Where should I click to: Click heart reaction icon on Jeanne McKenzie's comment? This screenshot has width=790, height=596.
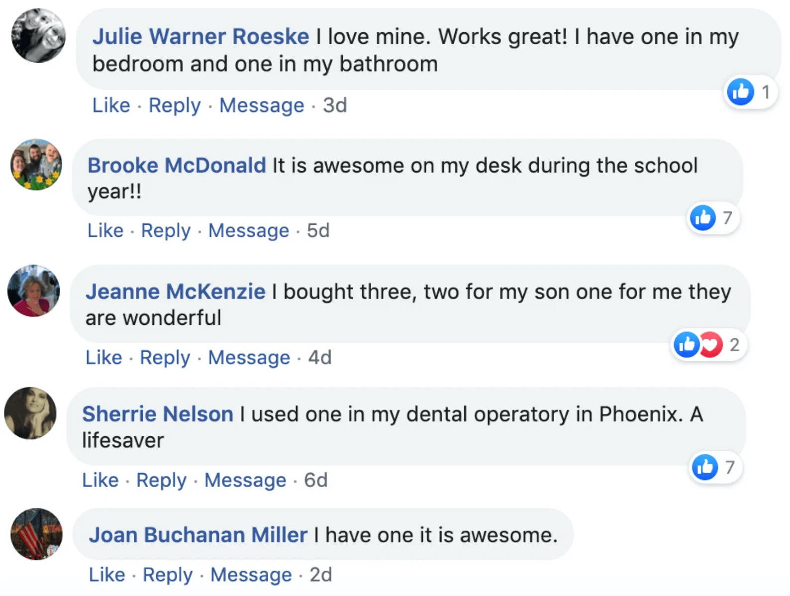click(712, 344)
